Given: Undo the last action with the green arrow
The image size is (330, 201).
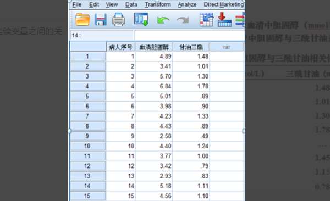Looking at the screenshot, I should pyautogui.click(x=163, y=20).
